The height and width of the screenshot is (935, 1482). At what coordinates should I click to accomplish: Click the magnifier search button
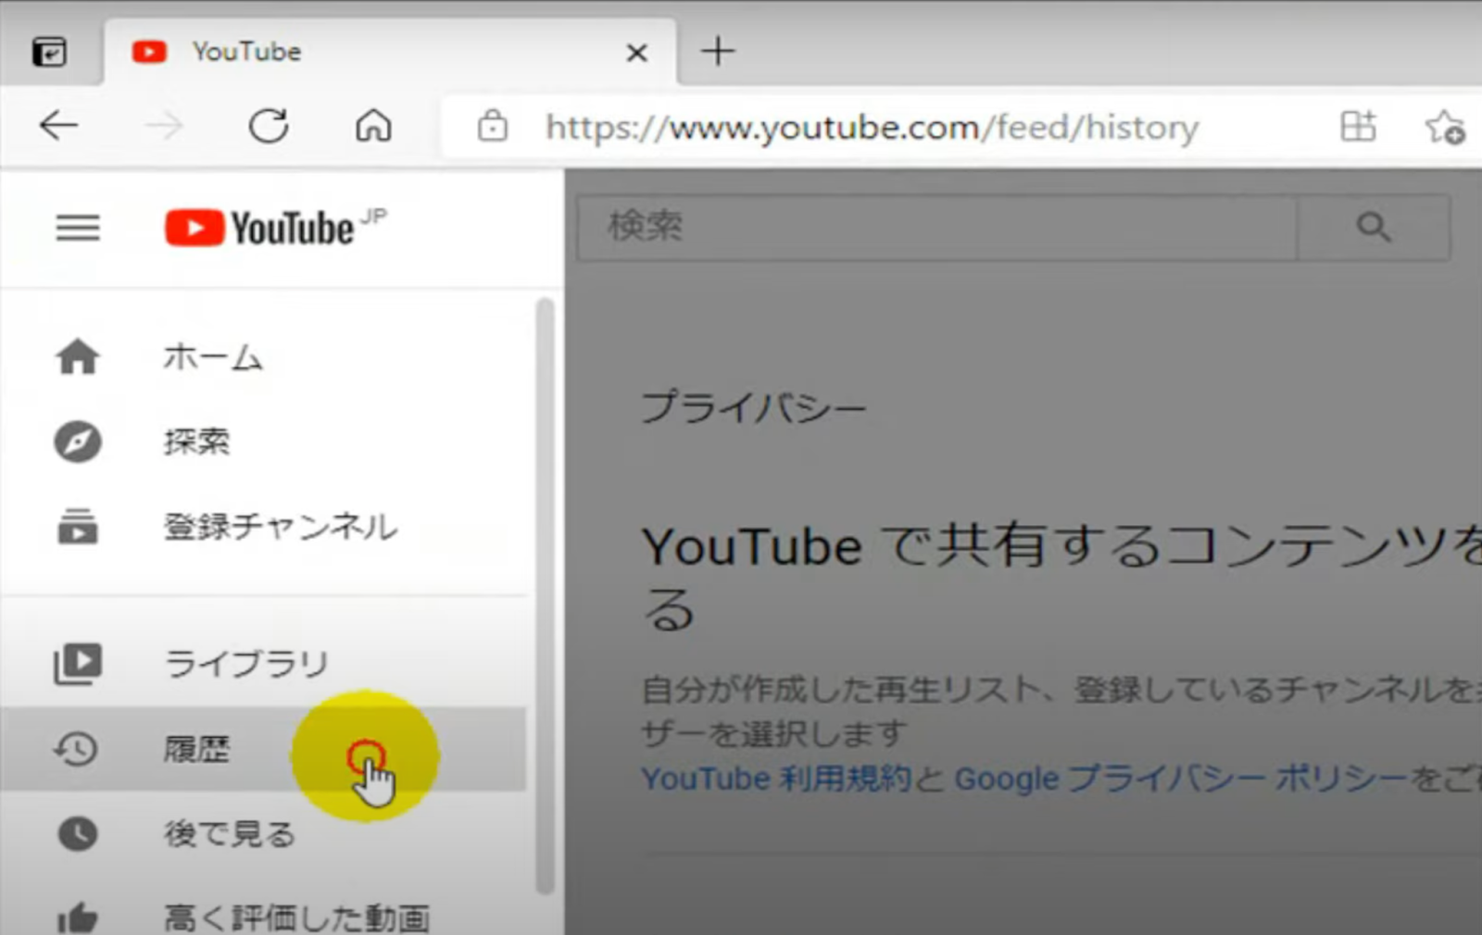tap(1373, 227)
